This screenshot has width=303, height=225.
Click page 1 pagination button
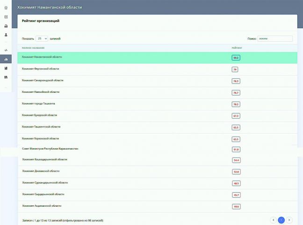(281, 219)
